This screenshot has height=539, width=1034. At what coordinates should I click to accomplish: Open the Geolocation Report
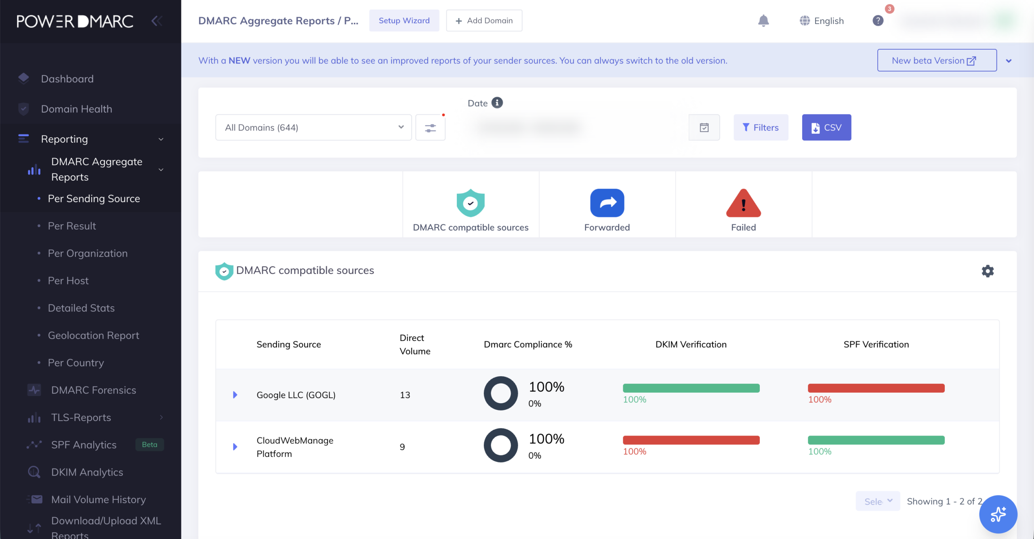coord(94,335)
